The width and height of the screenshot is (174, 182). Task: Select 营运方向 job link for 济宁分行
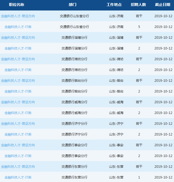coord(18,124)
